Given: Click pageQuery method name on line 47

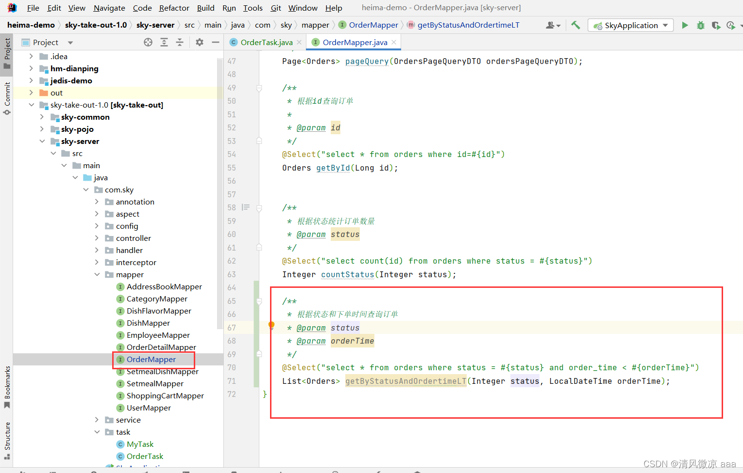Looking at the screenshot, I should click(x=367, y=61).
